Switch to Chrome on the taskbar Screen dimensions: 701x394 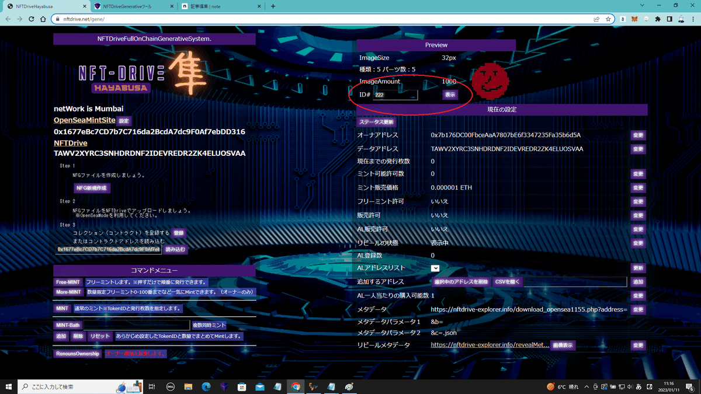coord(296,386)
